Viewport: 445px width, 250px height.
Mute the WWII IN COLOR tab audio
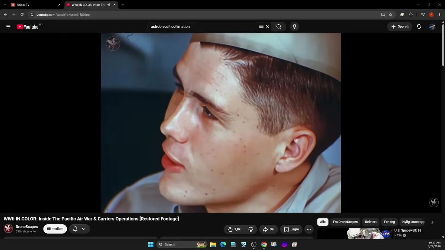[109, 5]
